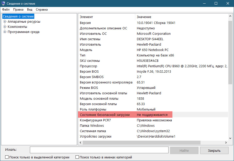The image size is (234, 161).
Task: Click horizontal scrollbar left arrow
Action: [x=80, y=143]
